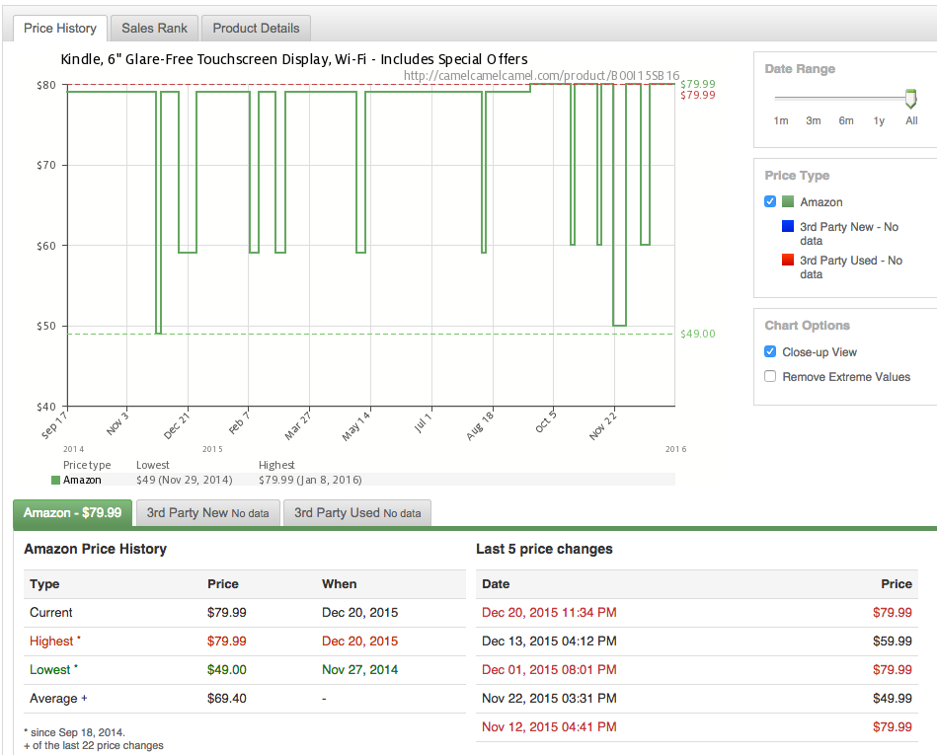Click the 'Close-up View' option label

coord(820,351)
